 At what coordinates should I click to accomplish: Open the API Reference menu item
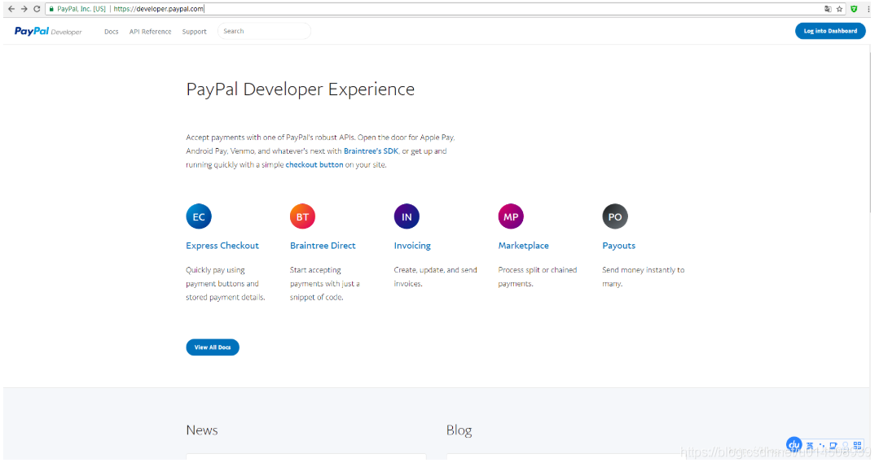(x=150, y=32)
